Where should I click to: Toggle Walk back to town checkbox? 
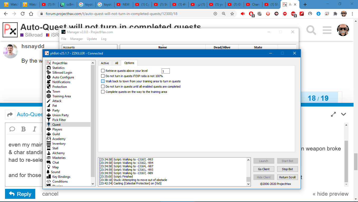point(103,81)
